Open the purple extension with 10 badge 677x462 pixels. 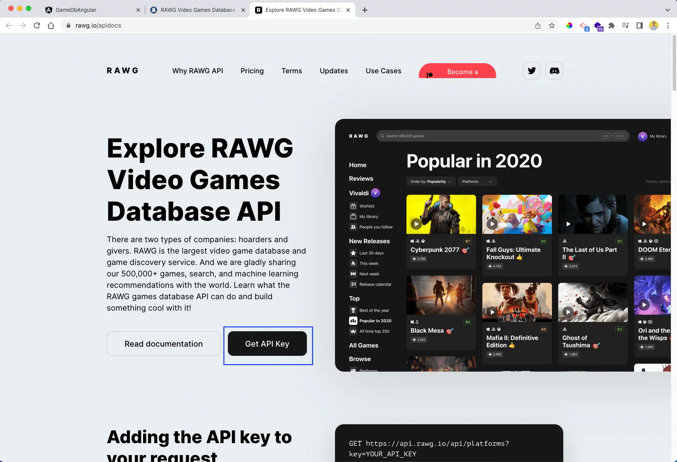point(598,26)
